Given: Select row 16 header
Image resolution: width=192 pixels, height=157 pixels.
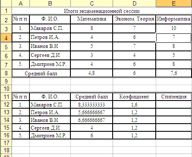Looking at the screenshot, I should point(6,135).
